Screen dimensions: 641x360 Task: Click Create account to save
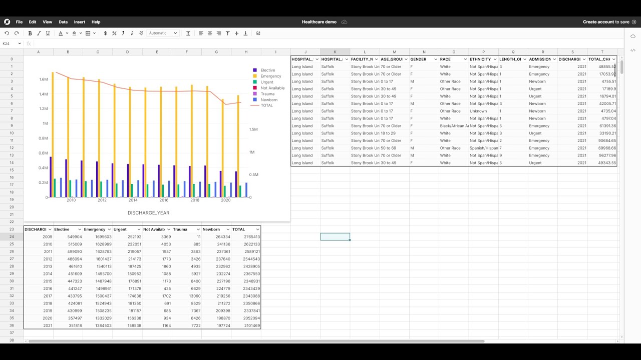[609, 22]
